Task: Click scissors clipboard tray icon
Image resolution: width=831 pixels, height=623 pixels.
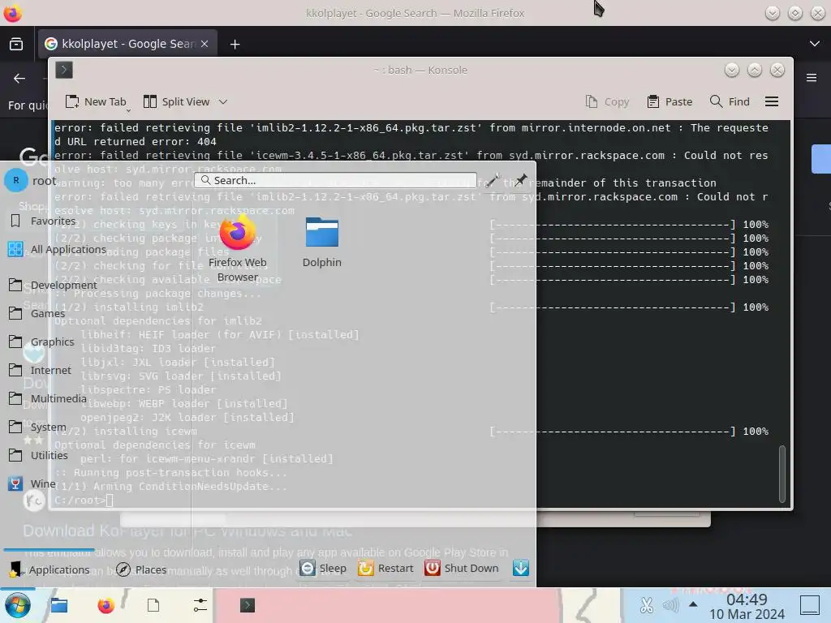Action: pyautogui.click(x=646, y=605)
